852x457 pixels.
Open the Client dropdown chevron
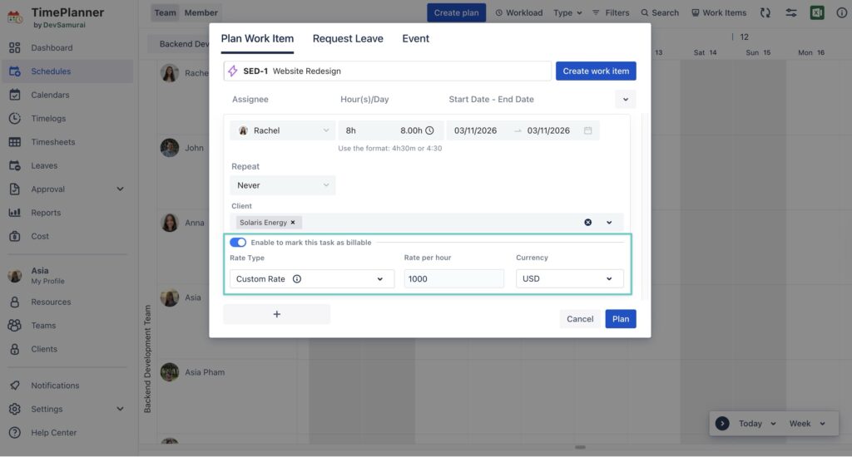pos(609,223)
